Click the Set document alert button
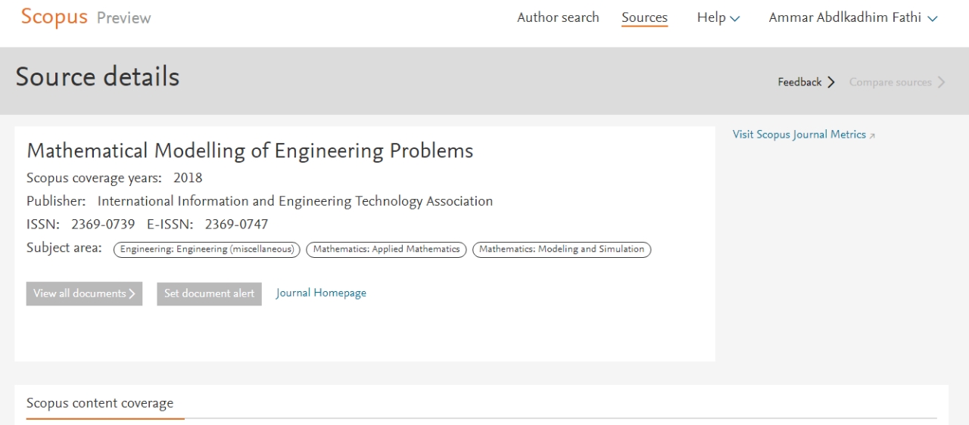Image resolution: width=969 pixels, height=425 pixels. tap(209, 293)
